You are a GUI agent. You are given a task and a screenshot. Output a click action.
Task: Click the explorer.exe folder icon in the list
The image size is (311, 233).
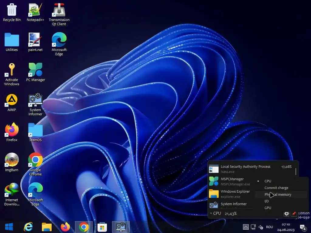point(214,194)
